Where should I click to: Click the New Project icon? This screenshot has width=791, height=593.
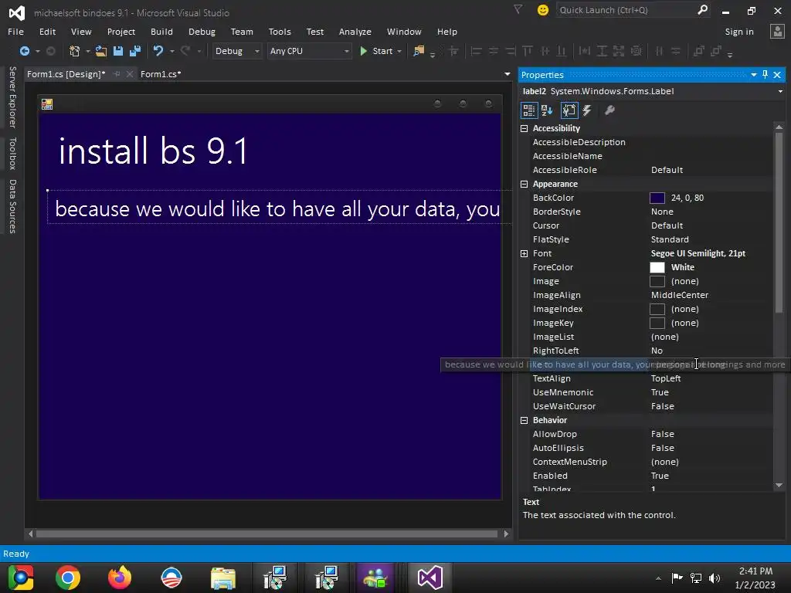75,51
